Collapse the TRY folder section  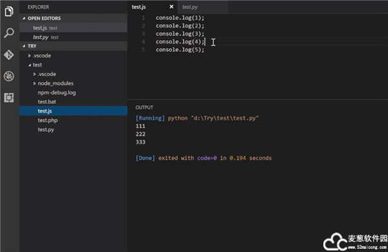[x=24, y=46]
